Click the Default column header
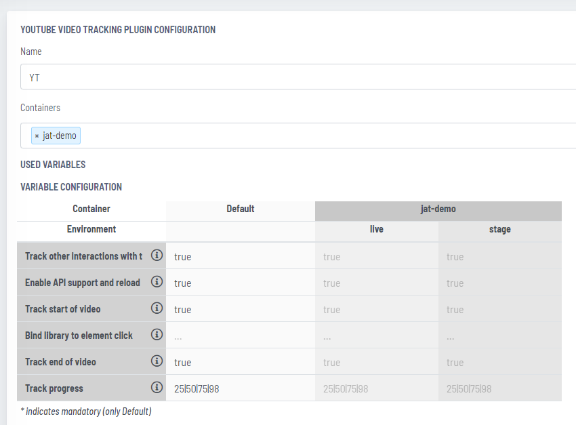 pos(241,211)
